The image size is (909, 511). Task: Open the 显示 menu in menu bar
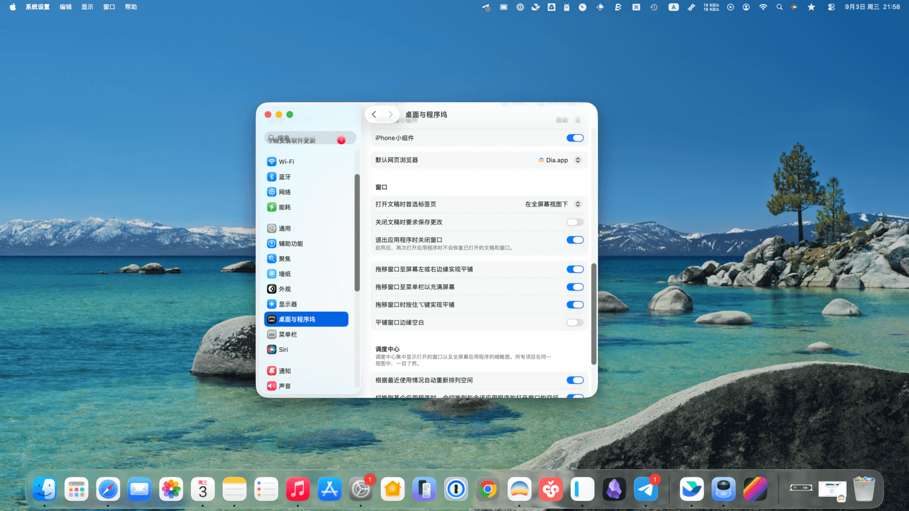87,7
